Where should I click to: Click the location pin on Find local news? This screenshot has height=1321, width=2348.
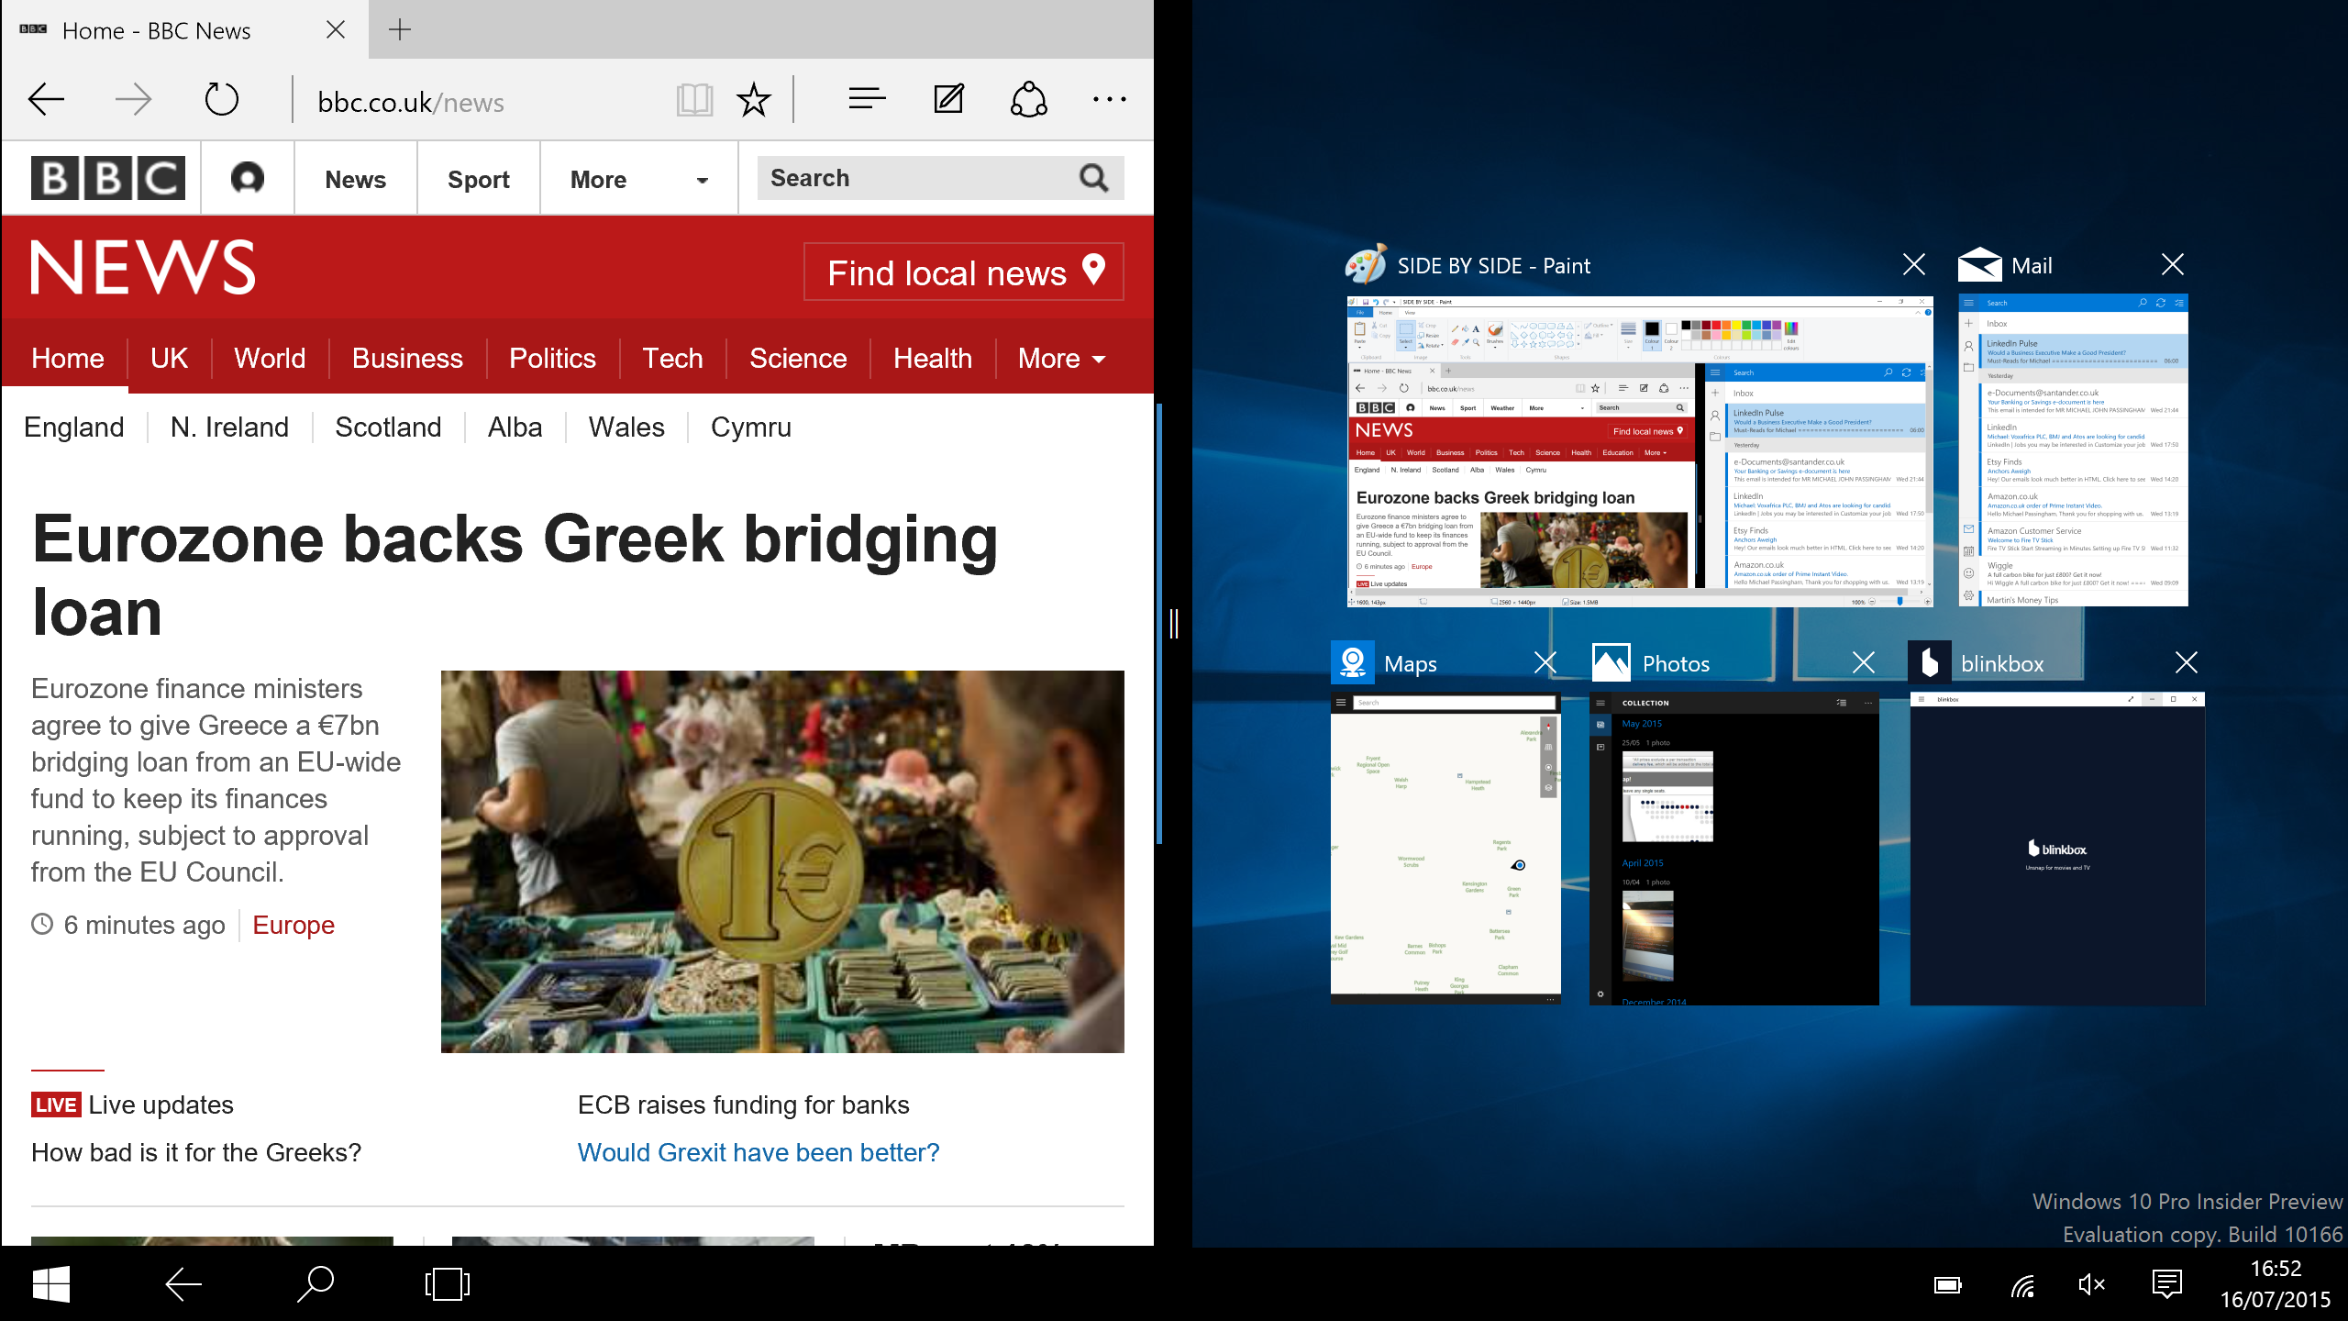(1093, 271)
